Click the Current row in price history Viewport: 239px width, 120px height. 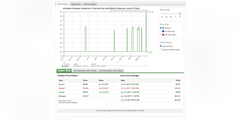click(x=88, y=84)
